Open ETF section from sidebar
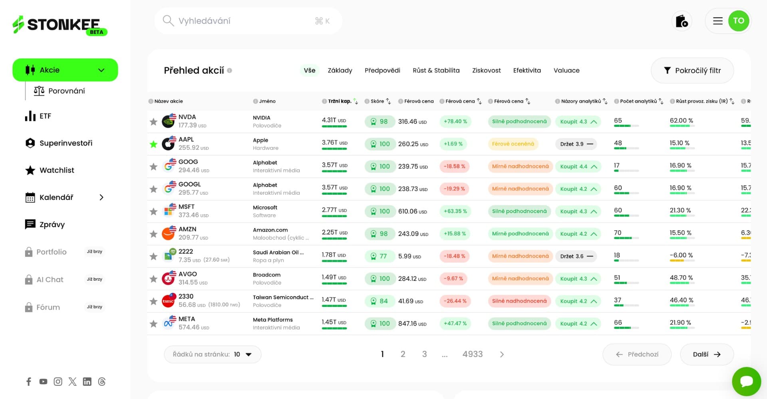Viewport: 767px width, 399px height. click(38, 116)
